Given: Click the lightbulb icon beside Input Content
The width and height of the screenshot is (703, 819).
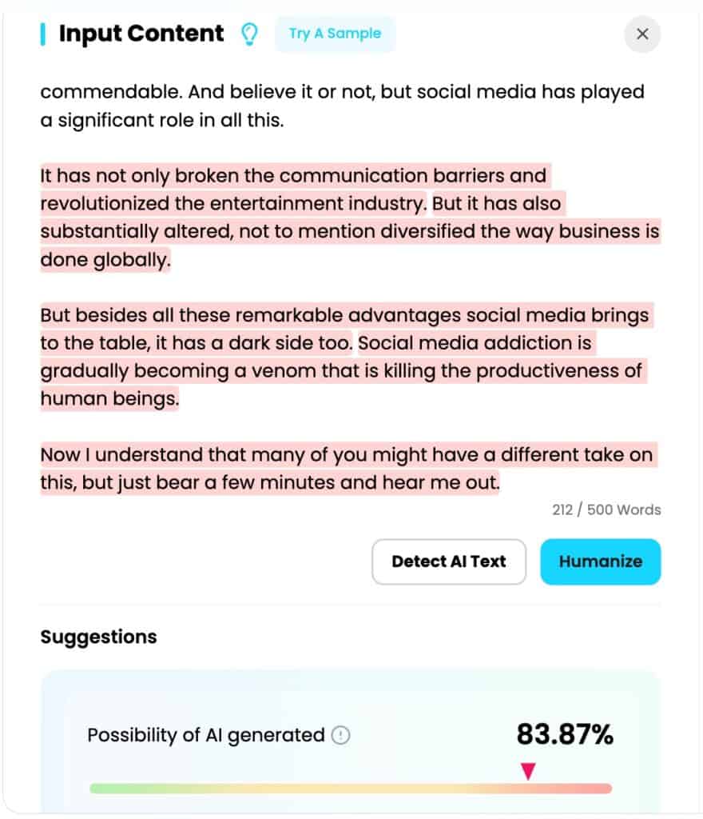Looking at the screenshot, I should pyautogui.click(x=249, y=34).
